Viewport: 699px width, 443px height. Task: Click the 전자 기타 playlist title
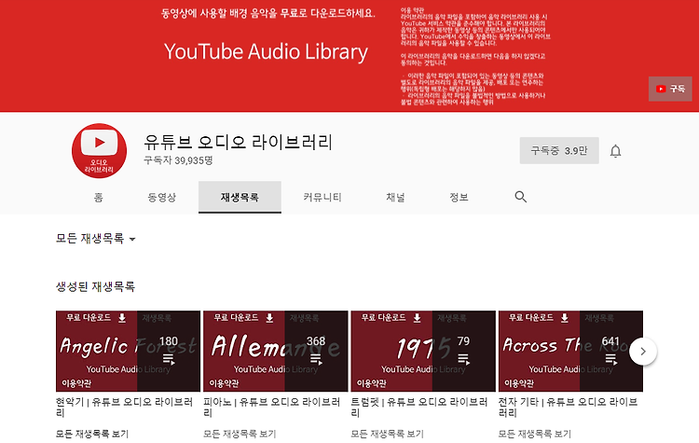tap(568, 407)
